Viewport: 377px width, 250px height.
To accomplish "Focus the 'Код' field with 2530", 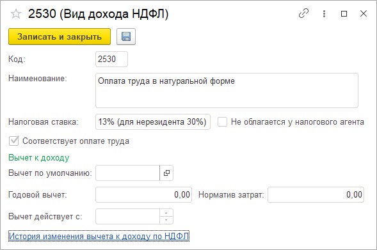I will pos(111,59).
